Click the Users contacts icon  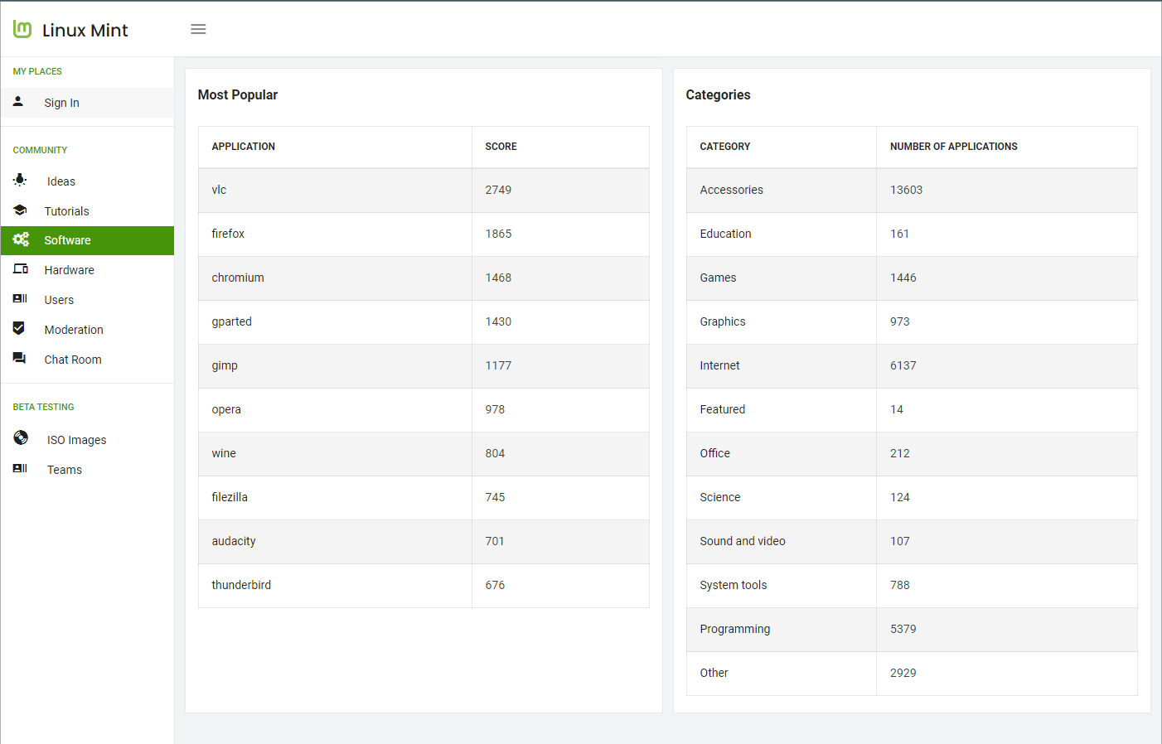[19, 299]
